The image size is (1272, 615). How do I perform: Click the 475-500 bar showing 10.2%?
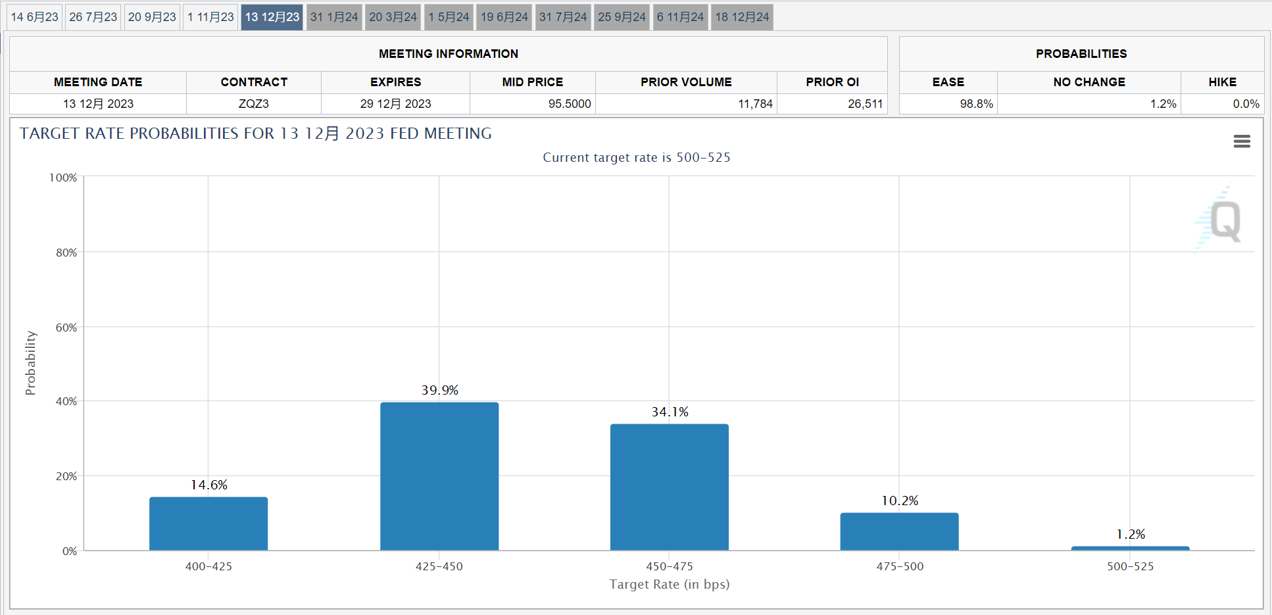coord(899,531)
